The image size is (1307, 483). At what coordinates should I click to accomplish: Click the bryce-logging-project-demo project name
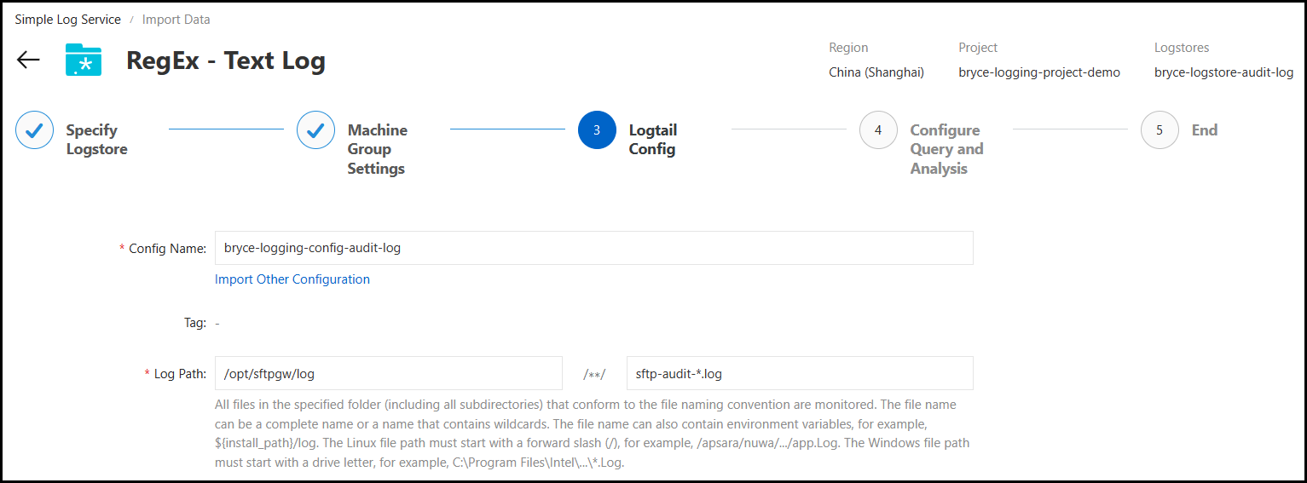tap(1038, 72)
